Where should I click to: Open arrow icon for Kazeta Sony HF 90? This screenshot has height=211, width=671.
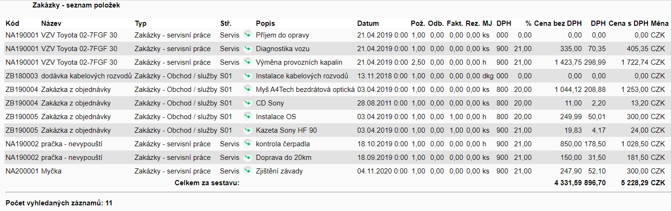click(x=248, y=130)
